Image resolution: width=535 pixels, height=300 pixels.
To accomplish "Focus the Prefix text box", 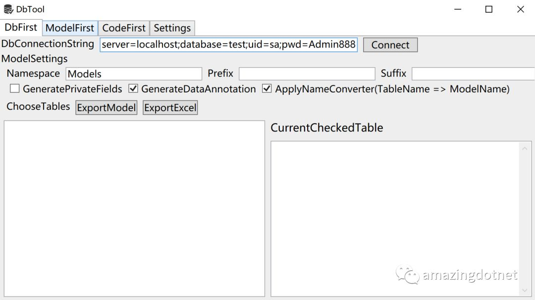I will [307, 74].
